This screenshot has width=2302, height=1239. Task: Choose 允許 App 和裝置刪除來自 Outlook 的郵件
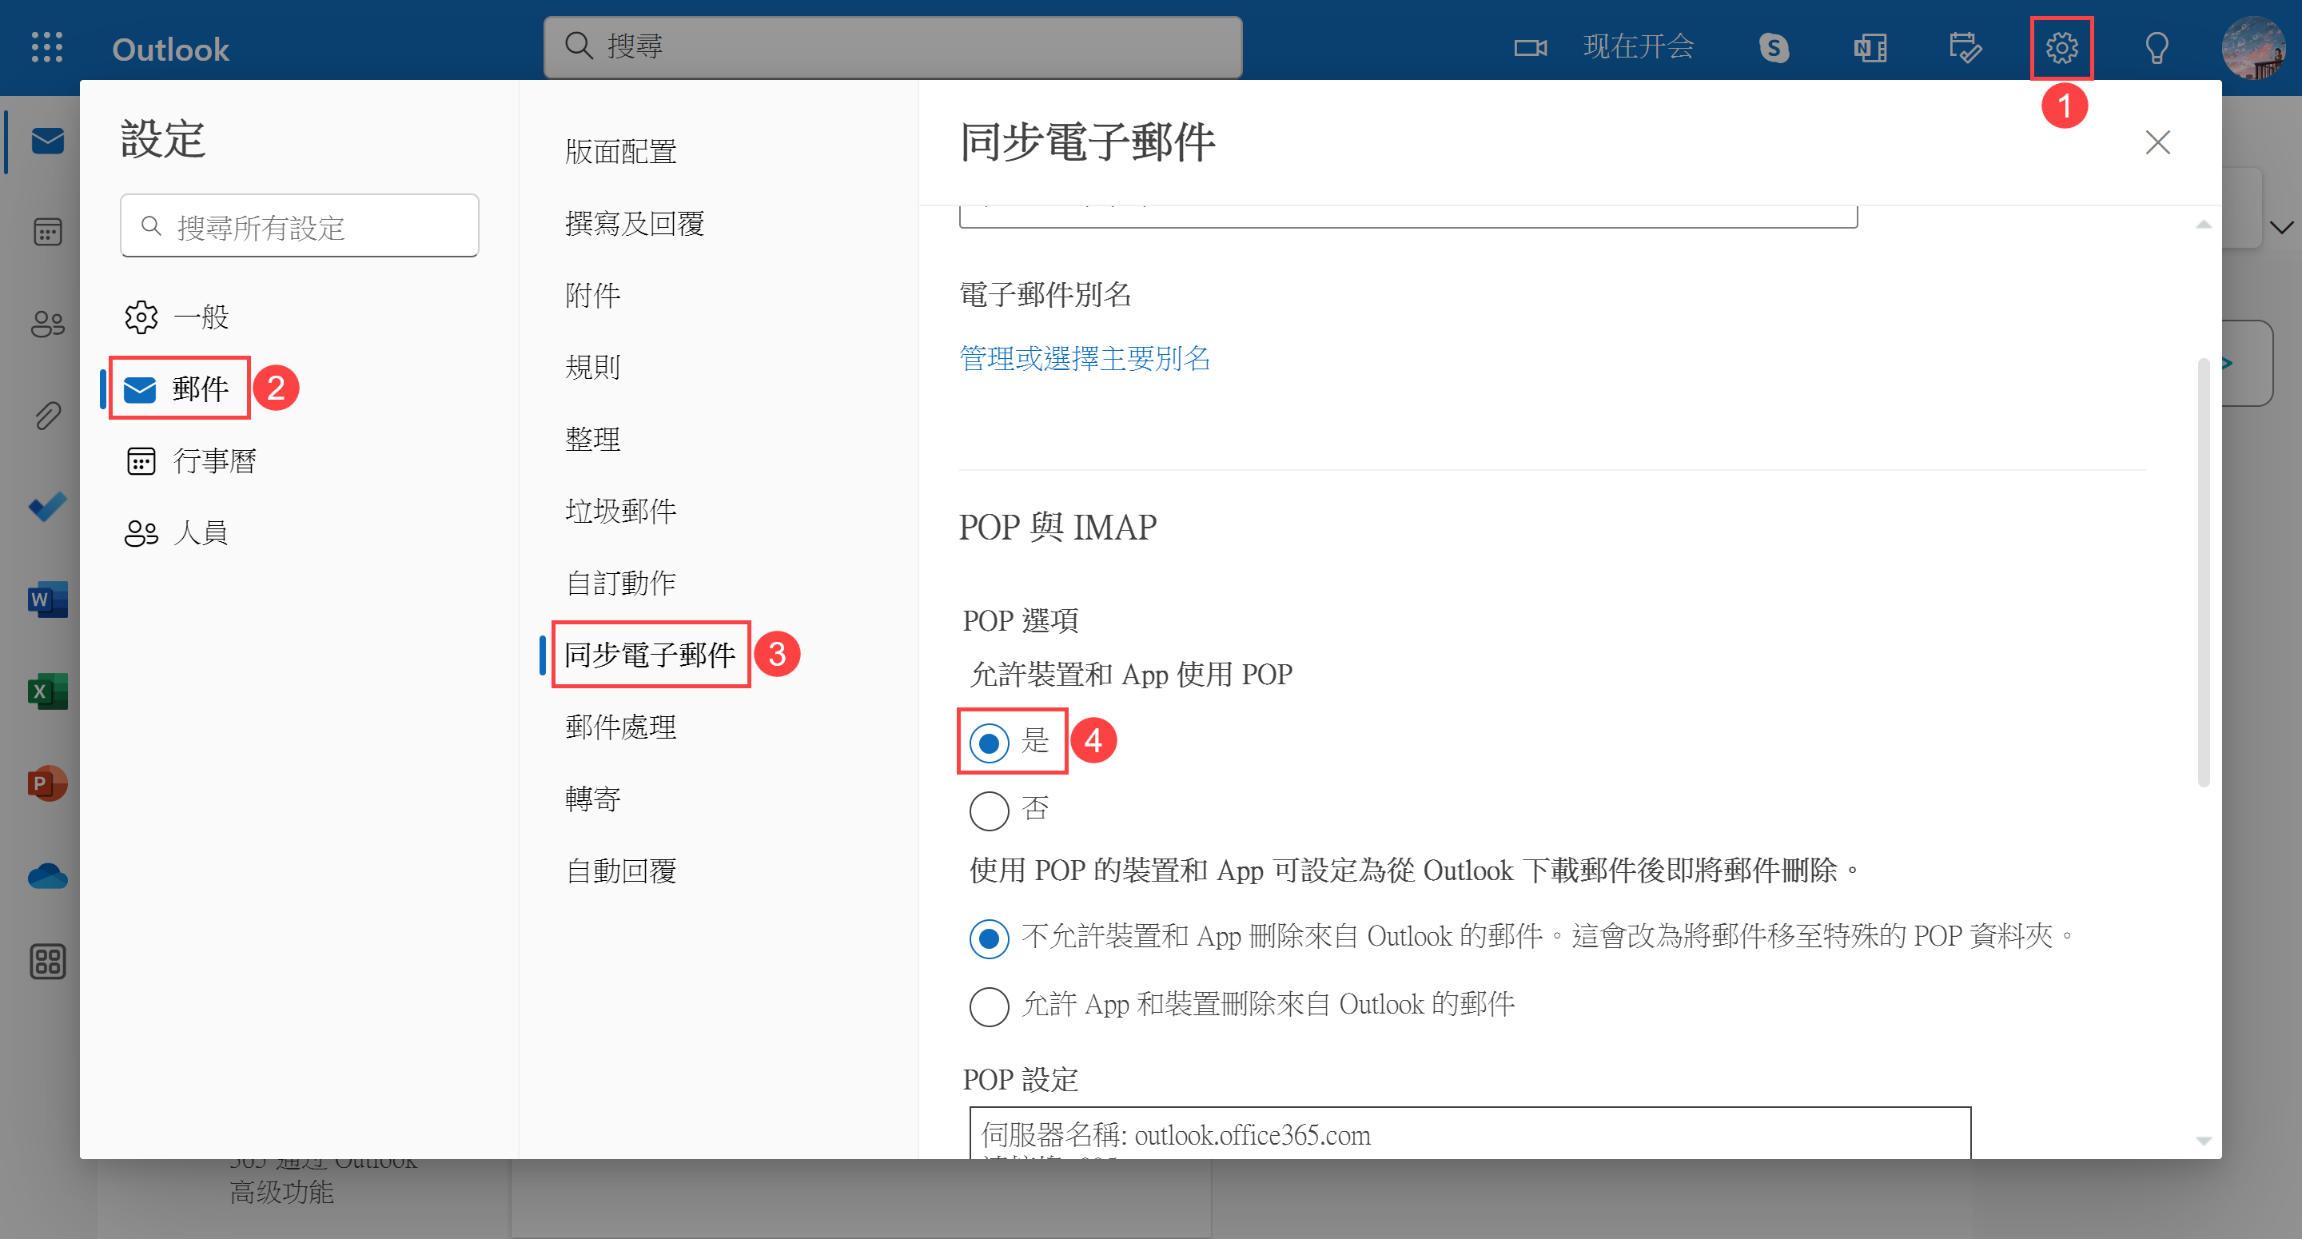pyautogui.click(x=989, y=1006)
